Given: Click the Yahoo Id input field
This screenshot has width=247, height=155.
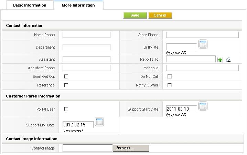Looking at the screenshot, I should pos(202,68).
